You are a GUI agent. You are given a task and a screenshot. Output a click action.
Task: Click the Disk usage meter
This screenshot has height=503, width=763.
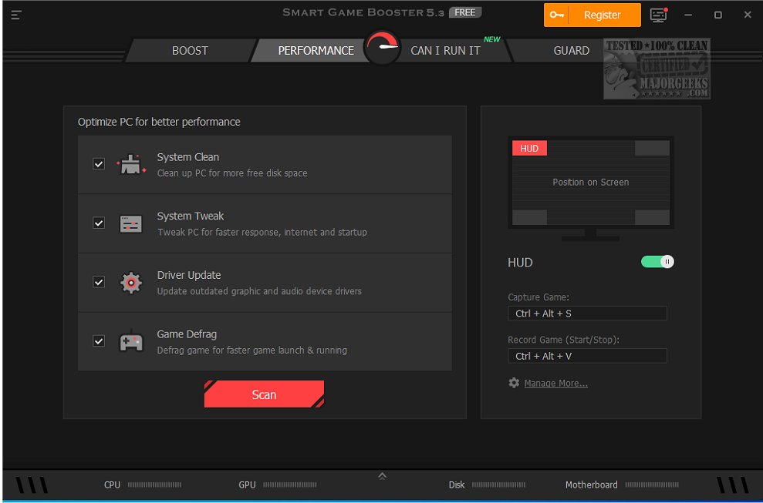pyautogui.click(x=499, y=485)
